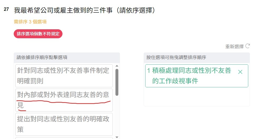Select option 對內部或對外表達同志友善的意見

(64, 100)
